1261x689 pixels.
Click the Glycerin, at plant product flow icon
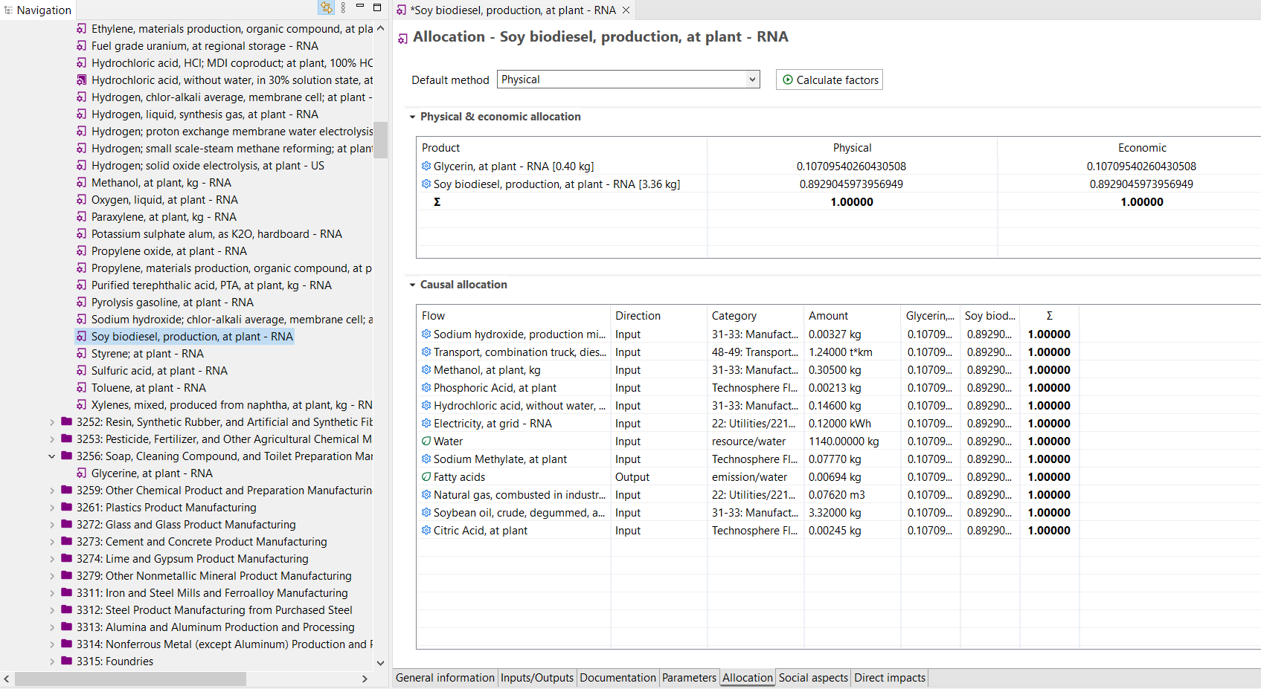(x=426, y=166)
